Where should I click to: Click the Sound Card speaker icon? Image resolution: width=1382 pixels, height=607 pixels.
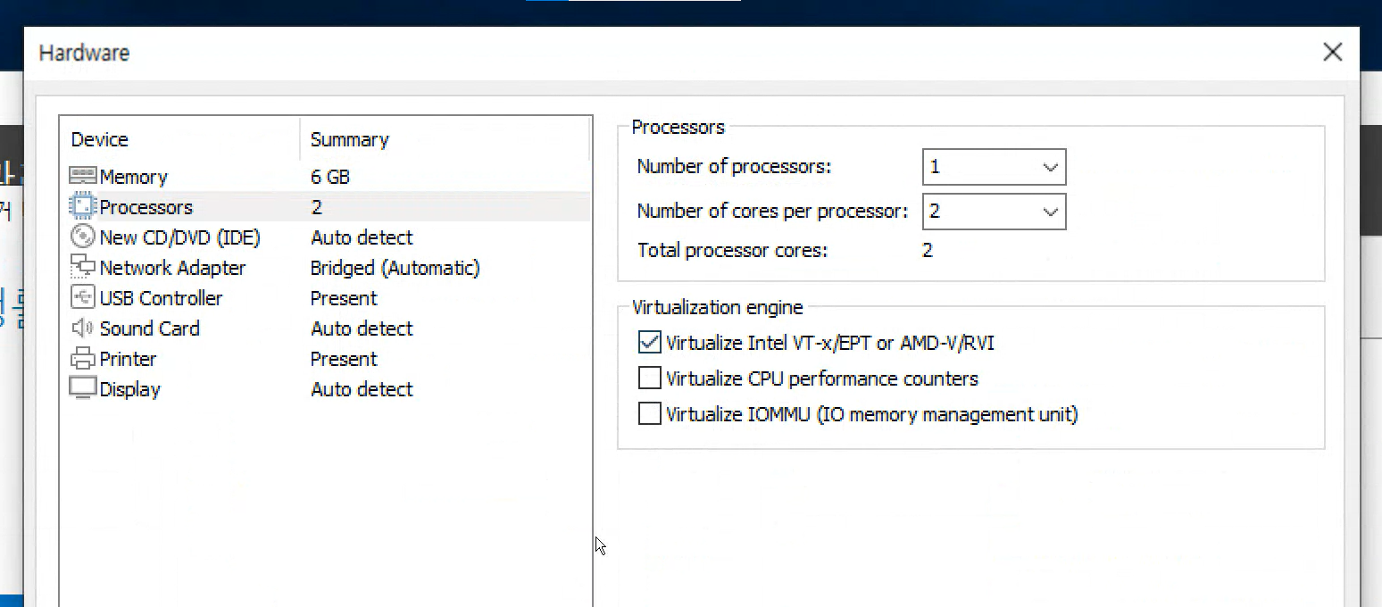(82, 328)
